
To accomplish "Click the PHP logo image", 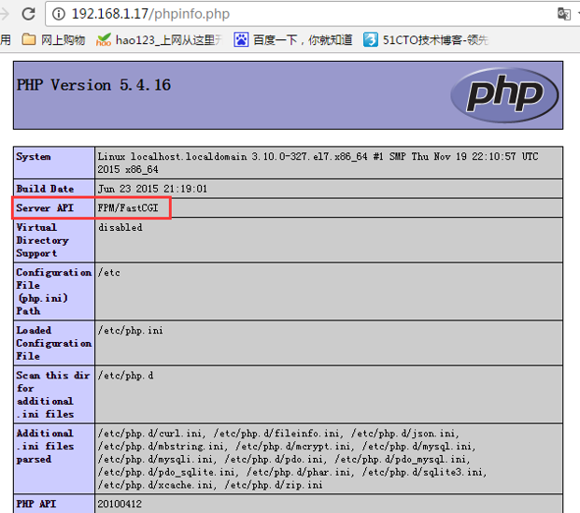I will [x=504, y=94].
